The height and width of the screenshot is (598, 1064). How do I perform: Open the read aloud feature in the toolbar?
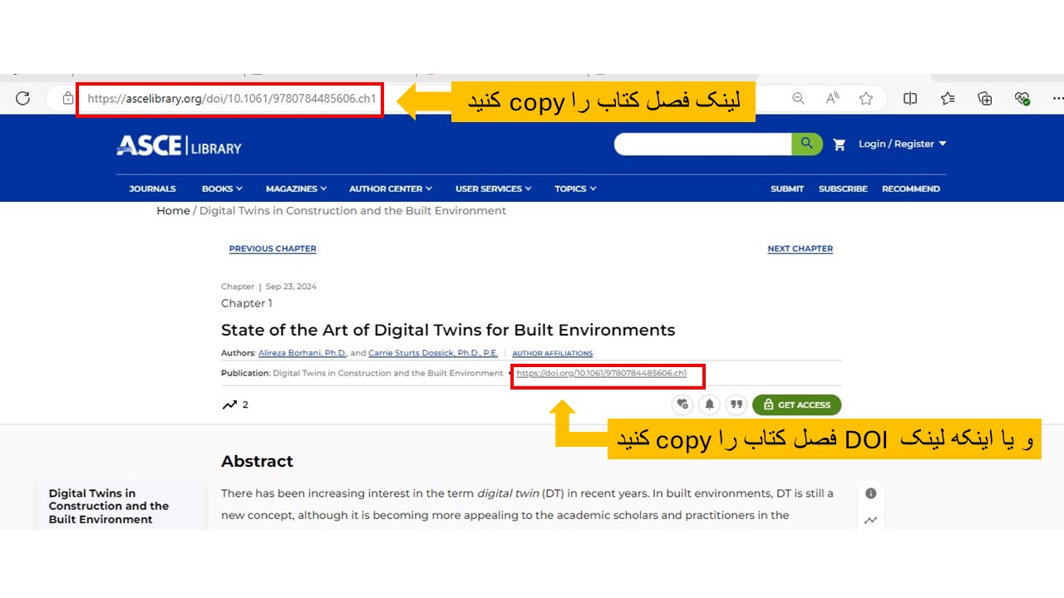(x=831, y=98)
